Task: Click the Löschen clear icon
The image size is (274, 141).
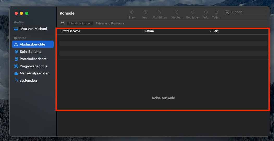Action: (x=176, y=12)
